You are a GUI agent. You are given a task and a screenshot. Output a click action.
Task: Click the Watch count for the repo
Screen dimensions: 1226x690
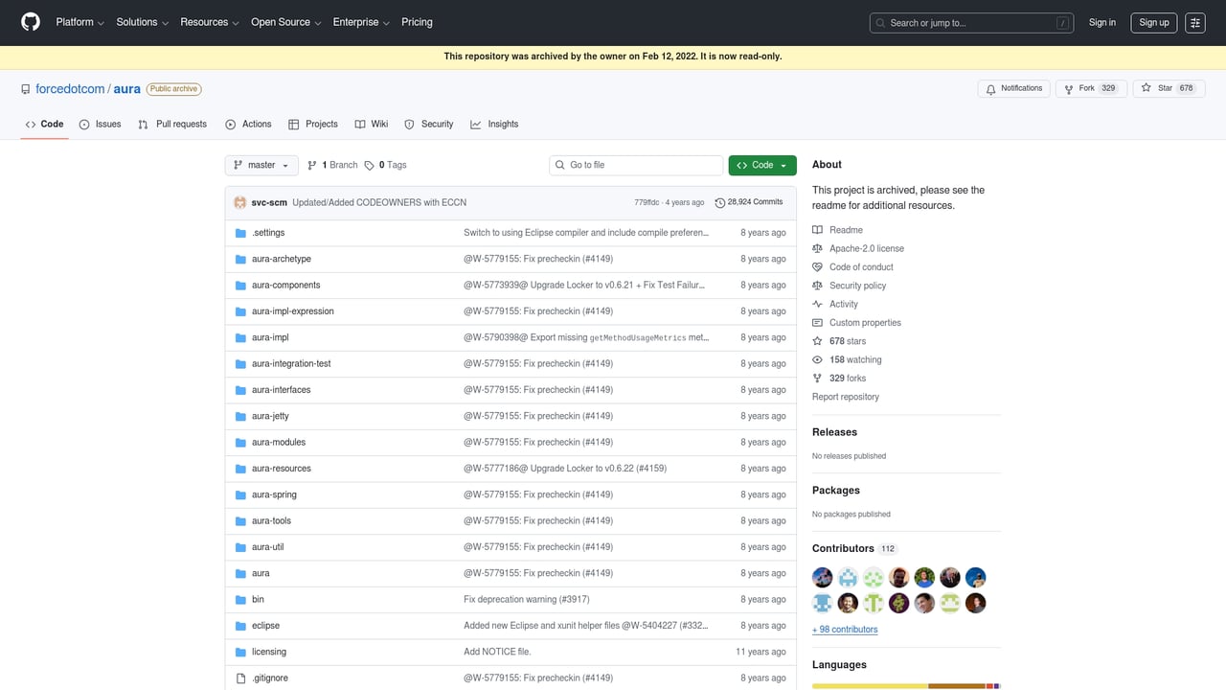point(857,359)
